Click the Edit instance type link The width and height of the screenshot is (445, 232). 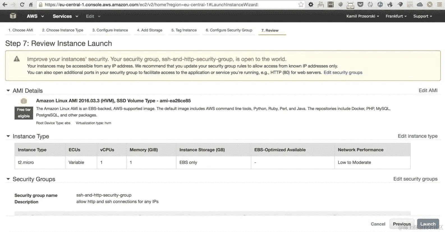(x=418, y=136)
